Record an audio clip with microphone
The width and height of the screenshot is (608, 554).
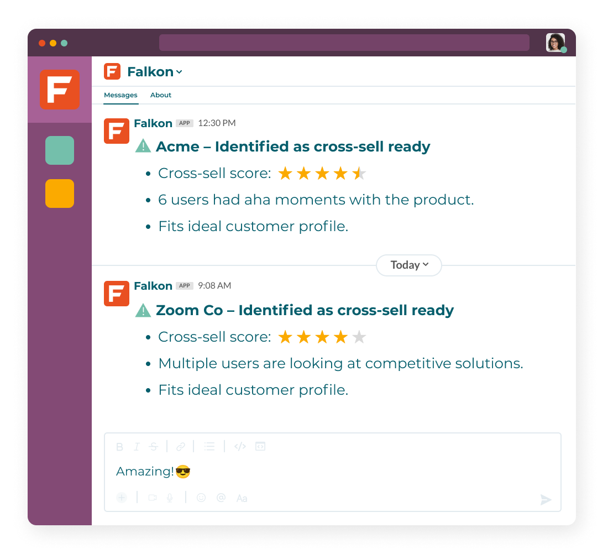(170, 498)
